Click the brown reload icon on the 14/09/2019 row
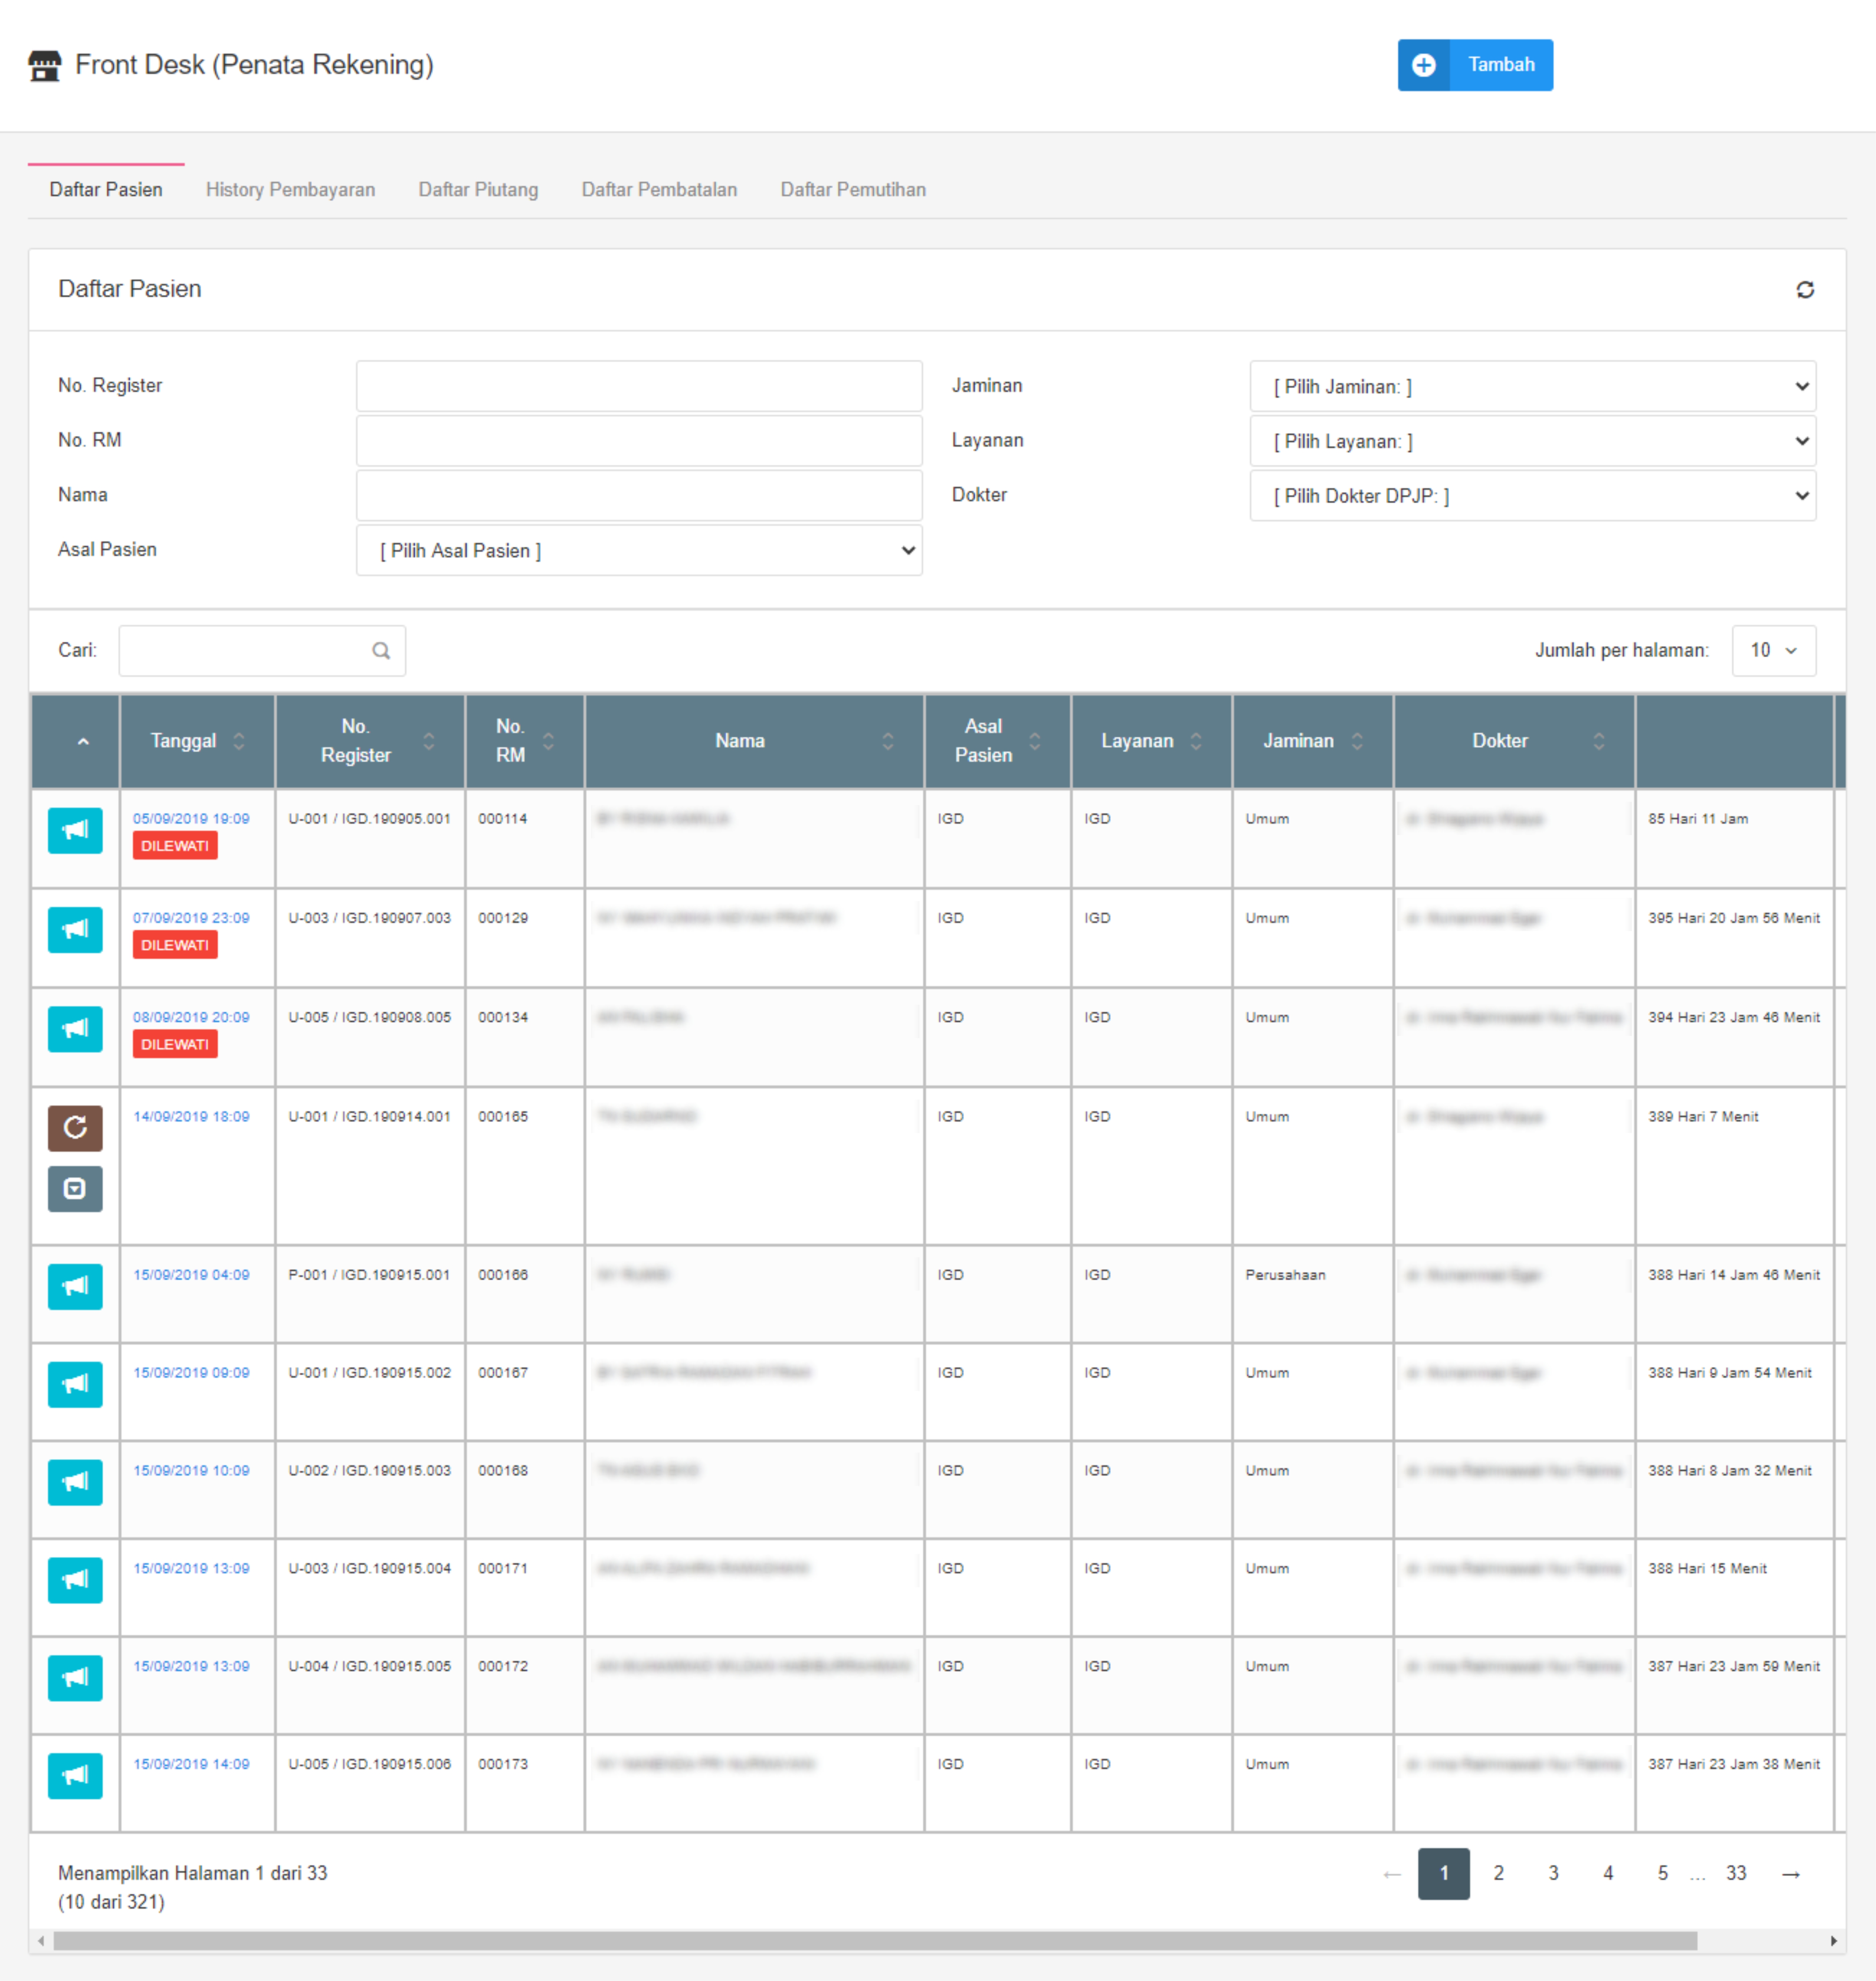 pyautogui.click(x=75, y=1128)
